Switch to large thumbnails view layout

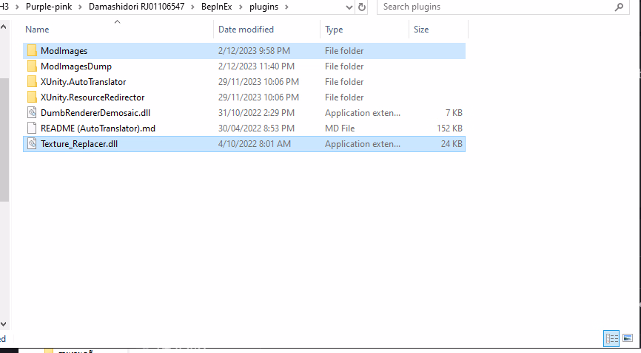[628, 338]
